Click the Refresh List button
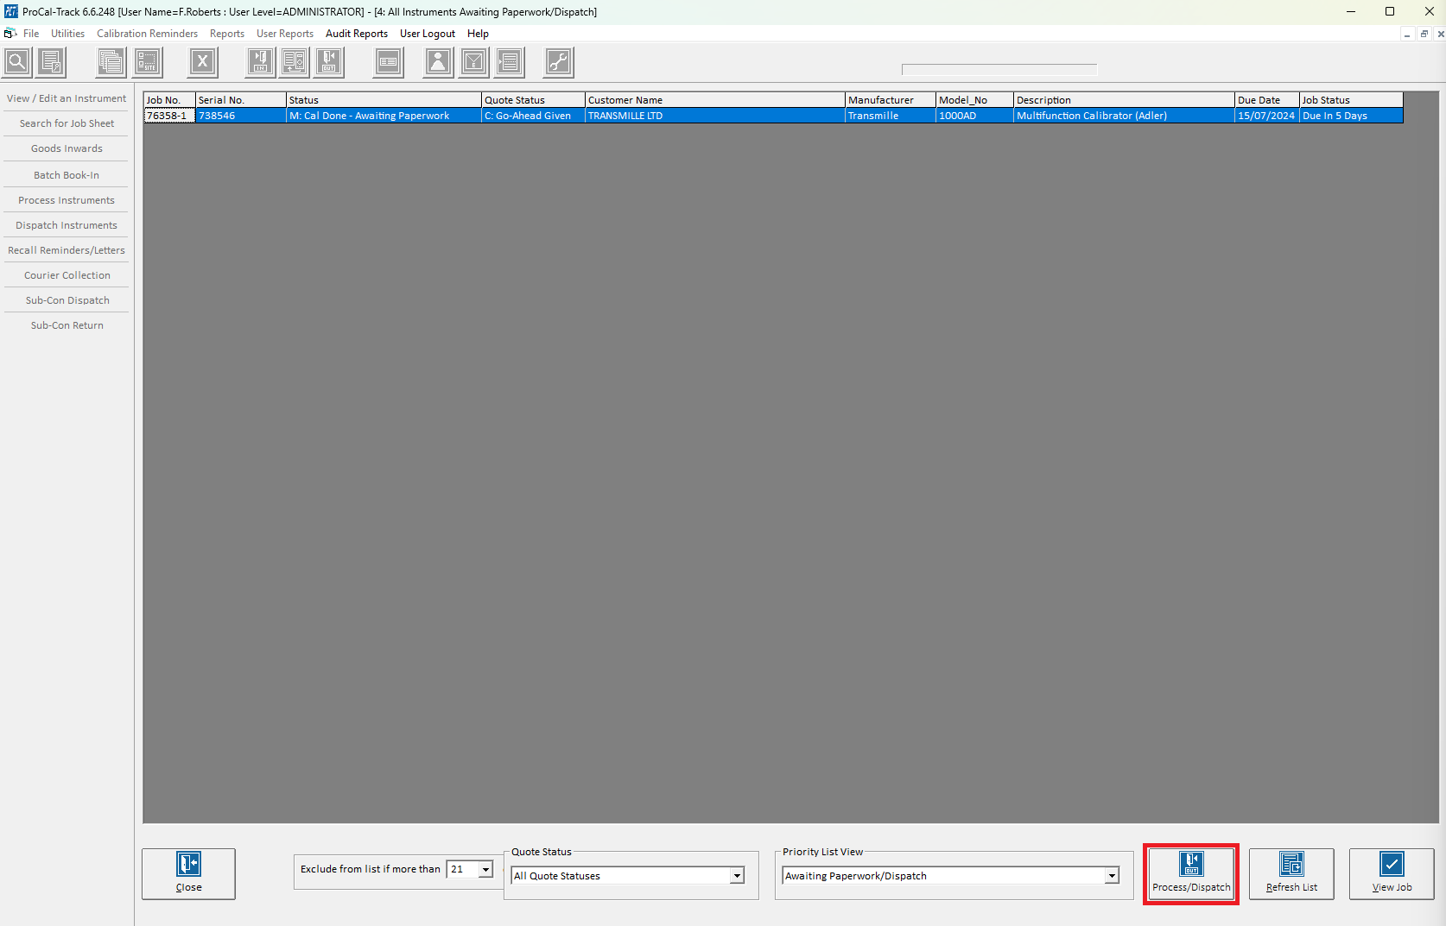This screenshot has width=1446, height=926. [x=1291, y=873]
